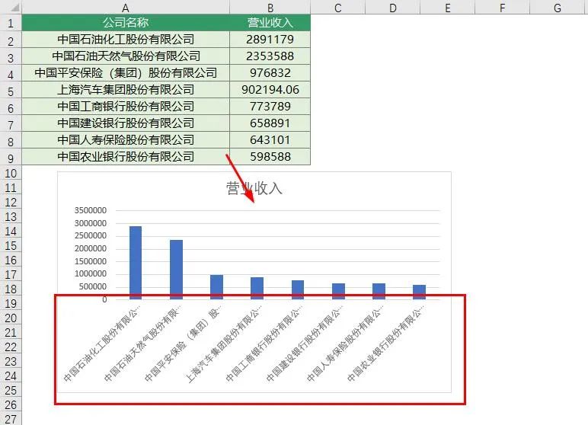Click the chart bar for 中国农业银行
This screenshot has height=425, width=588.
click(419, 292)
